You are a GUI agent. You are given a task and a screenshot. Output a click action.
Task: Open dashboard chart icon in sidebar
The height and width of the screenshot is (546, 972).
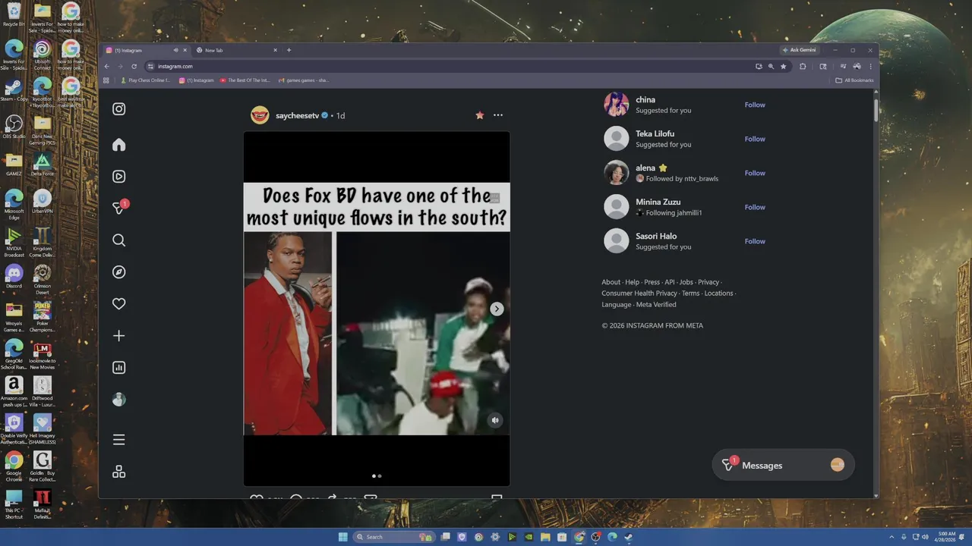pos(118,368)
